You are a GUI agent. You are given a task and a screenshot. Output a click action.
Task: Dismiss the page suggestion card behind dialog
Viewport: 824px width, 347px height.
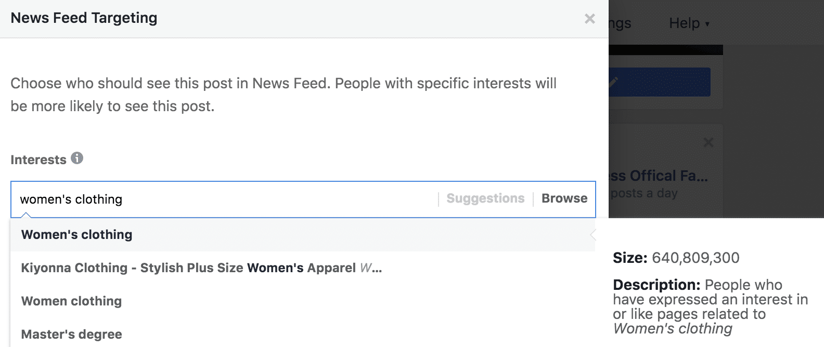tap(708, 142)
